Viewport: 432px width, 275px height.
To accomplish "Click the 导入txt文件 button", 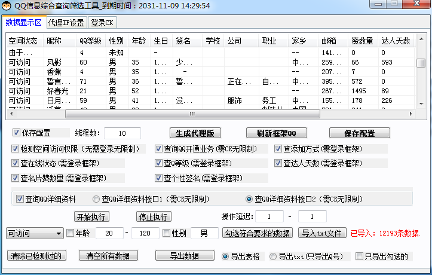I will click(x=322, y=233).
